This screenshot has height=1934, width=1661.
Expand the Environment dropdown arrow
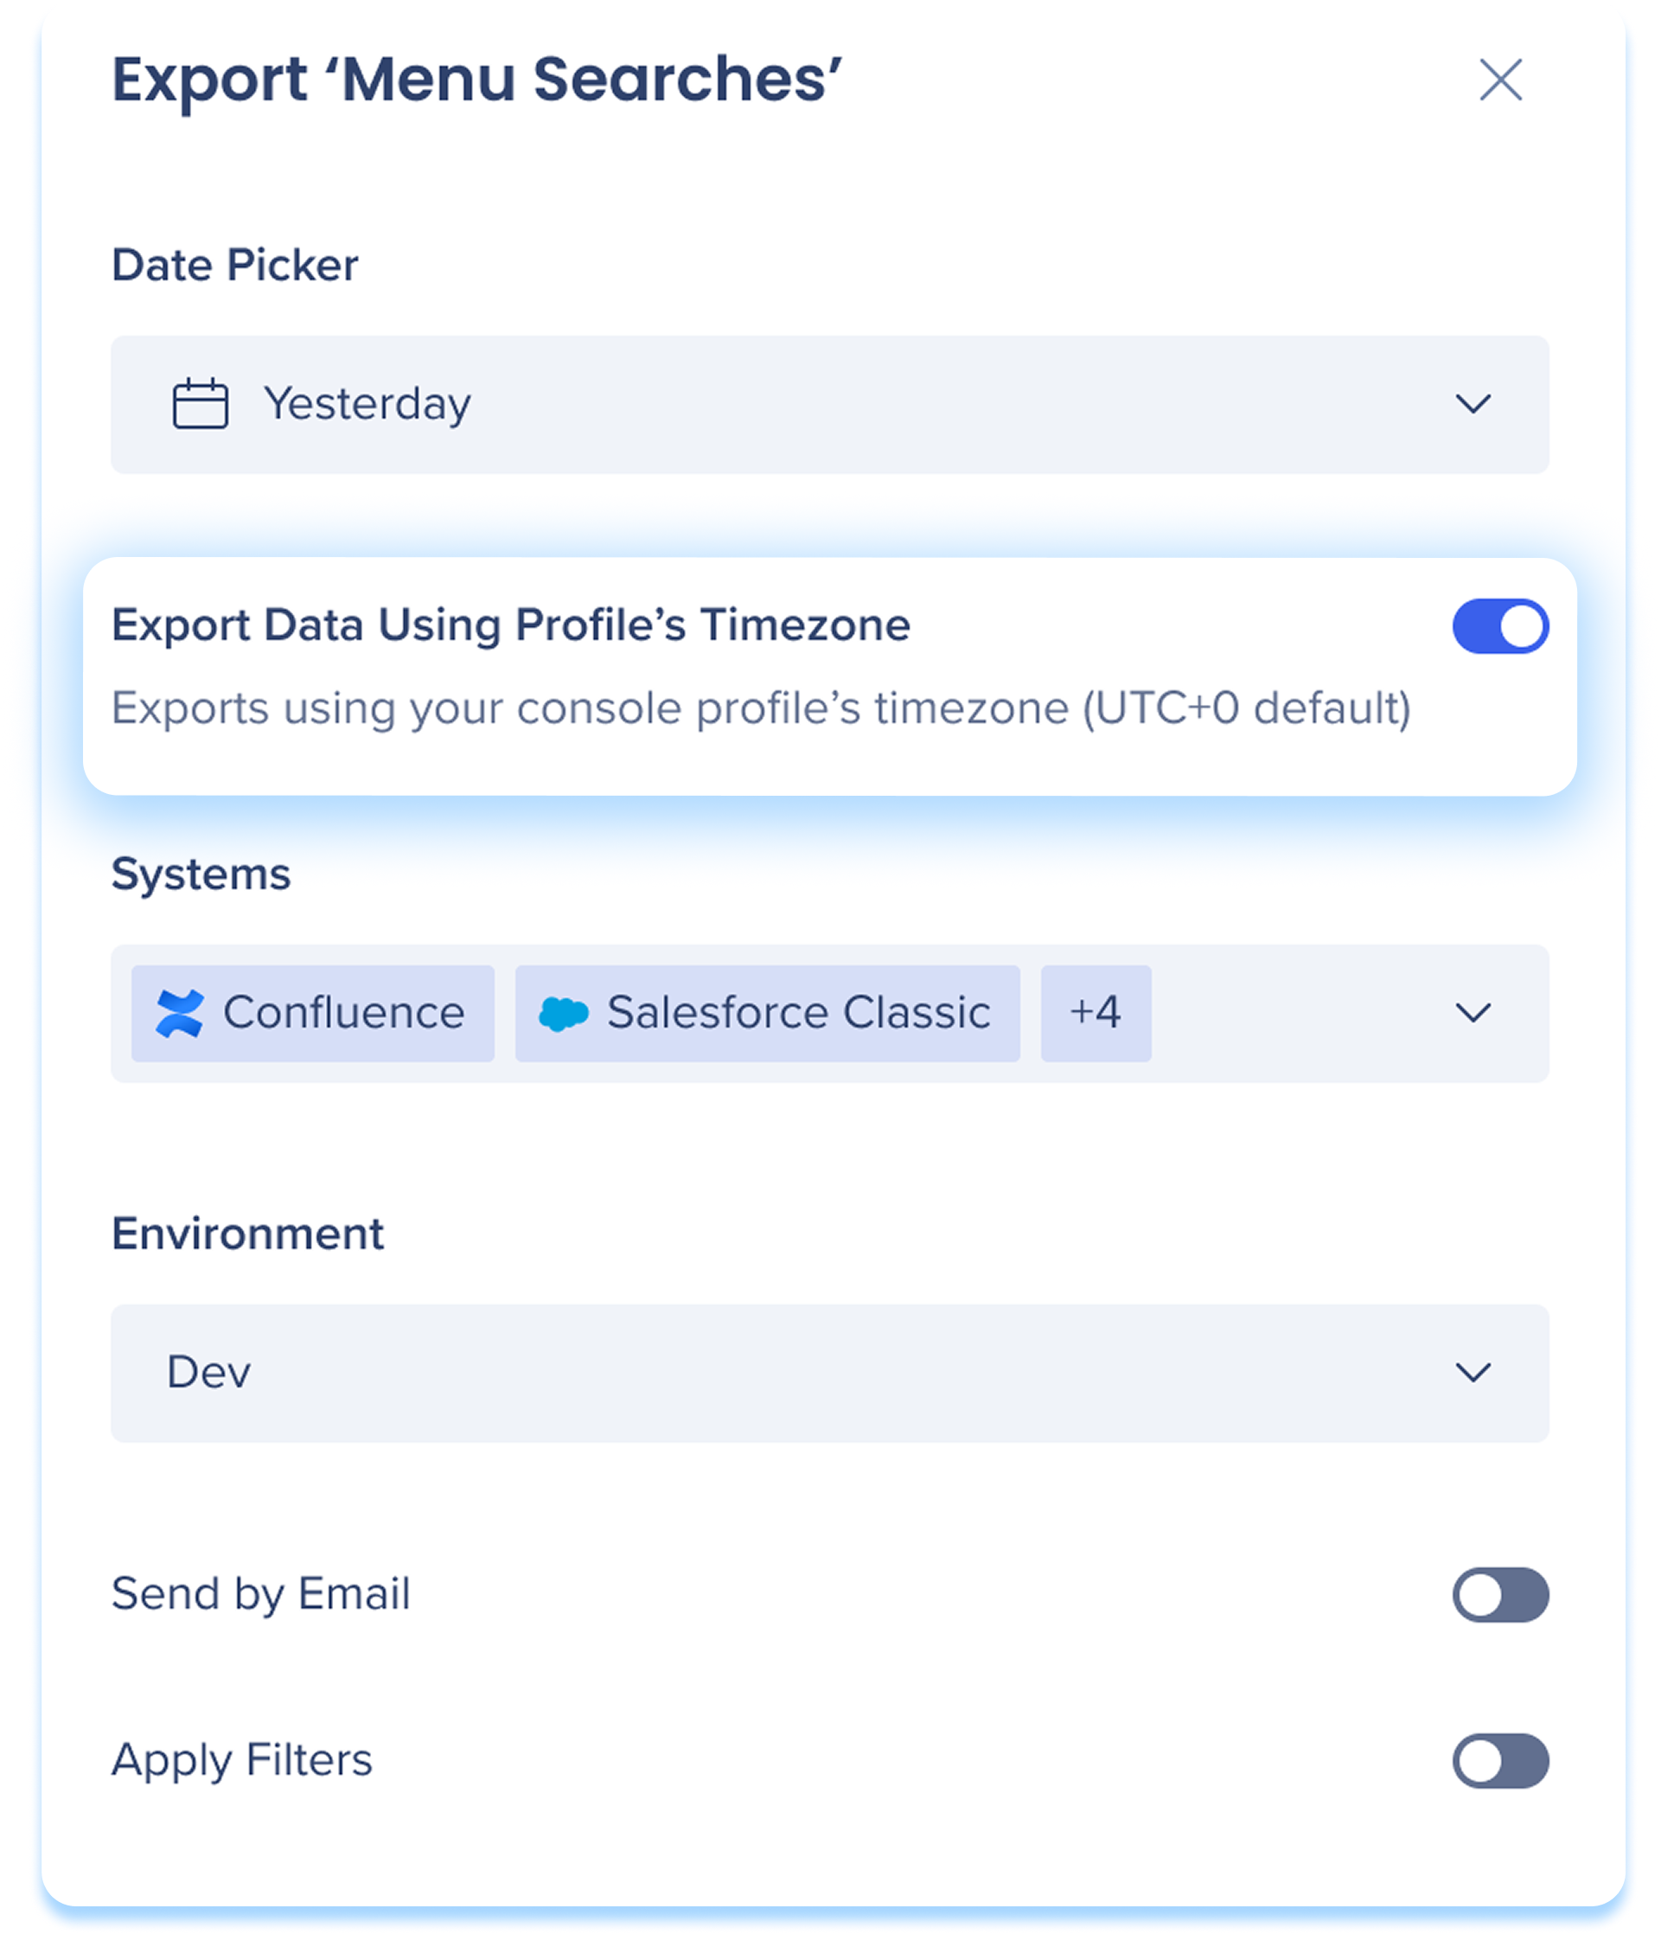click(x=1473, y=1372)
